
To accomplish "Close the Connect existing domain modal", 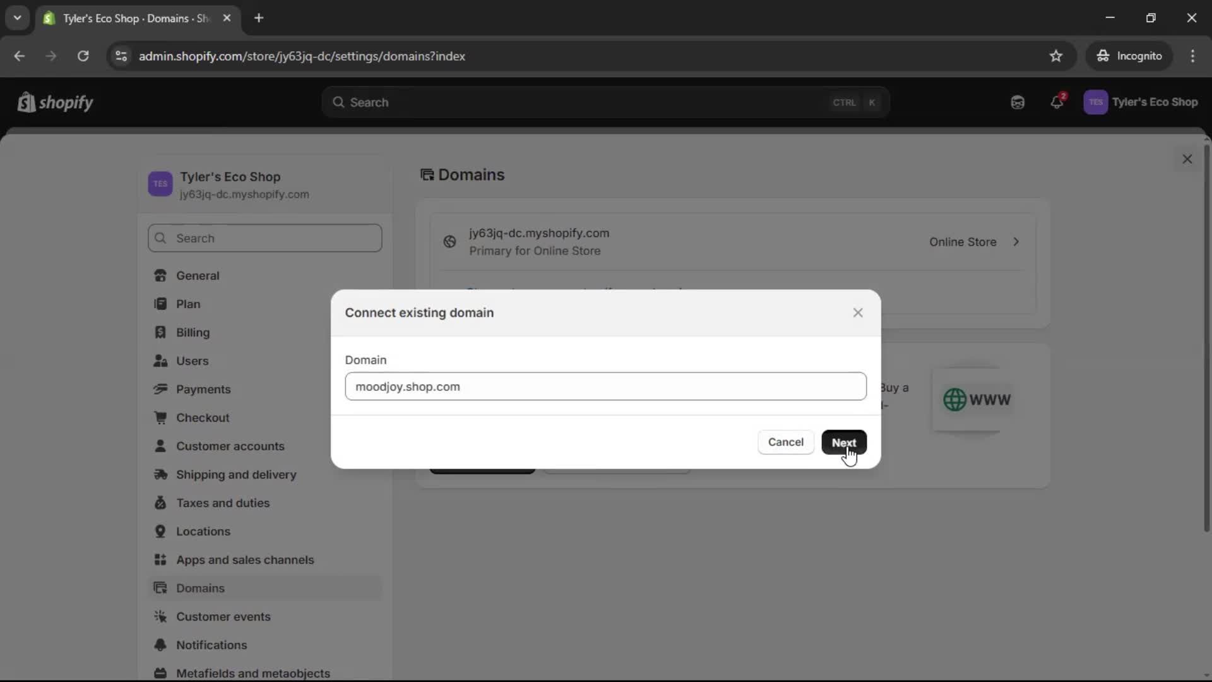I will 857,313.
